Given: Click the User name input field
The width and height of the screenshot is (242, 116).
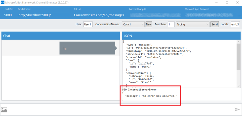Looking at the screenshot, I should 88,24.
